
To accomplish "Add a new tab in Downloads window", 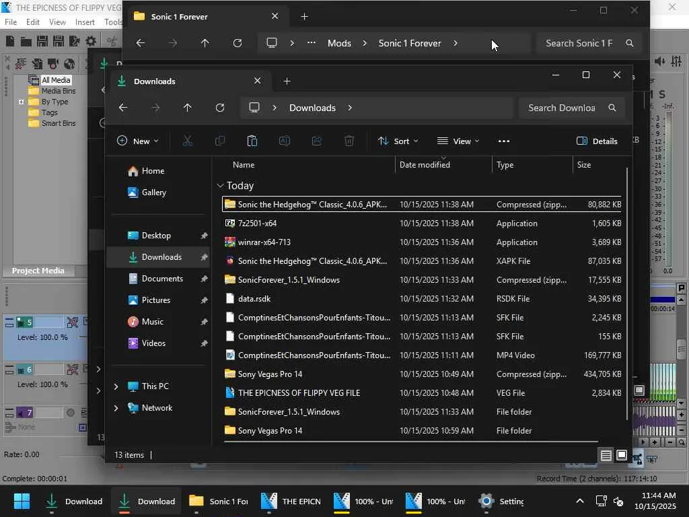I will pyautogui.click(x=287, y=81).
